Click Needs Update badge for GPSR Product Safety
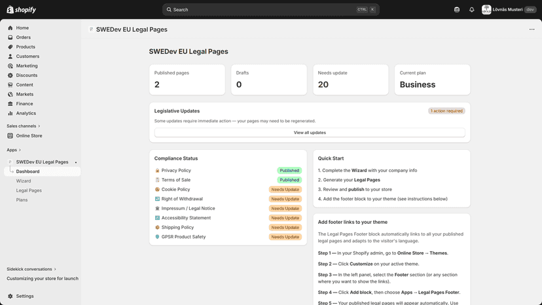Screen dimensions: 542x305 pyautogui.click(x=285, y=237)
